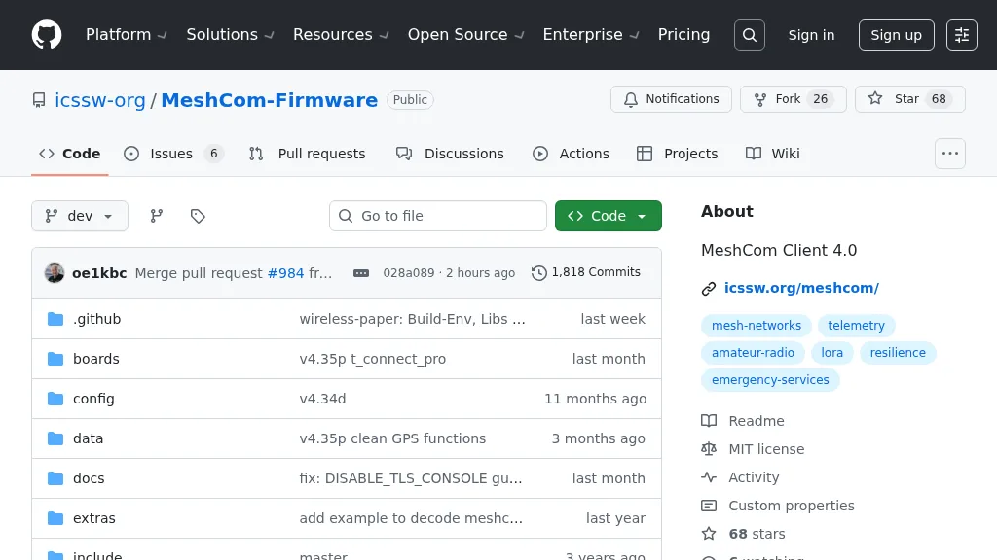This screenshot has height=560, width=997.
Task: View tags icon in file toolbar
Action: click(198, 216)
